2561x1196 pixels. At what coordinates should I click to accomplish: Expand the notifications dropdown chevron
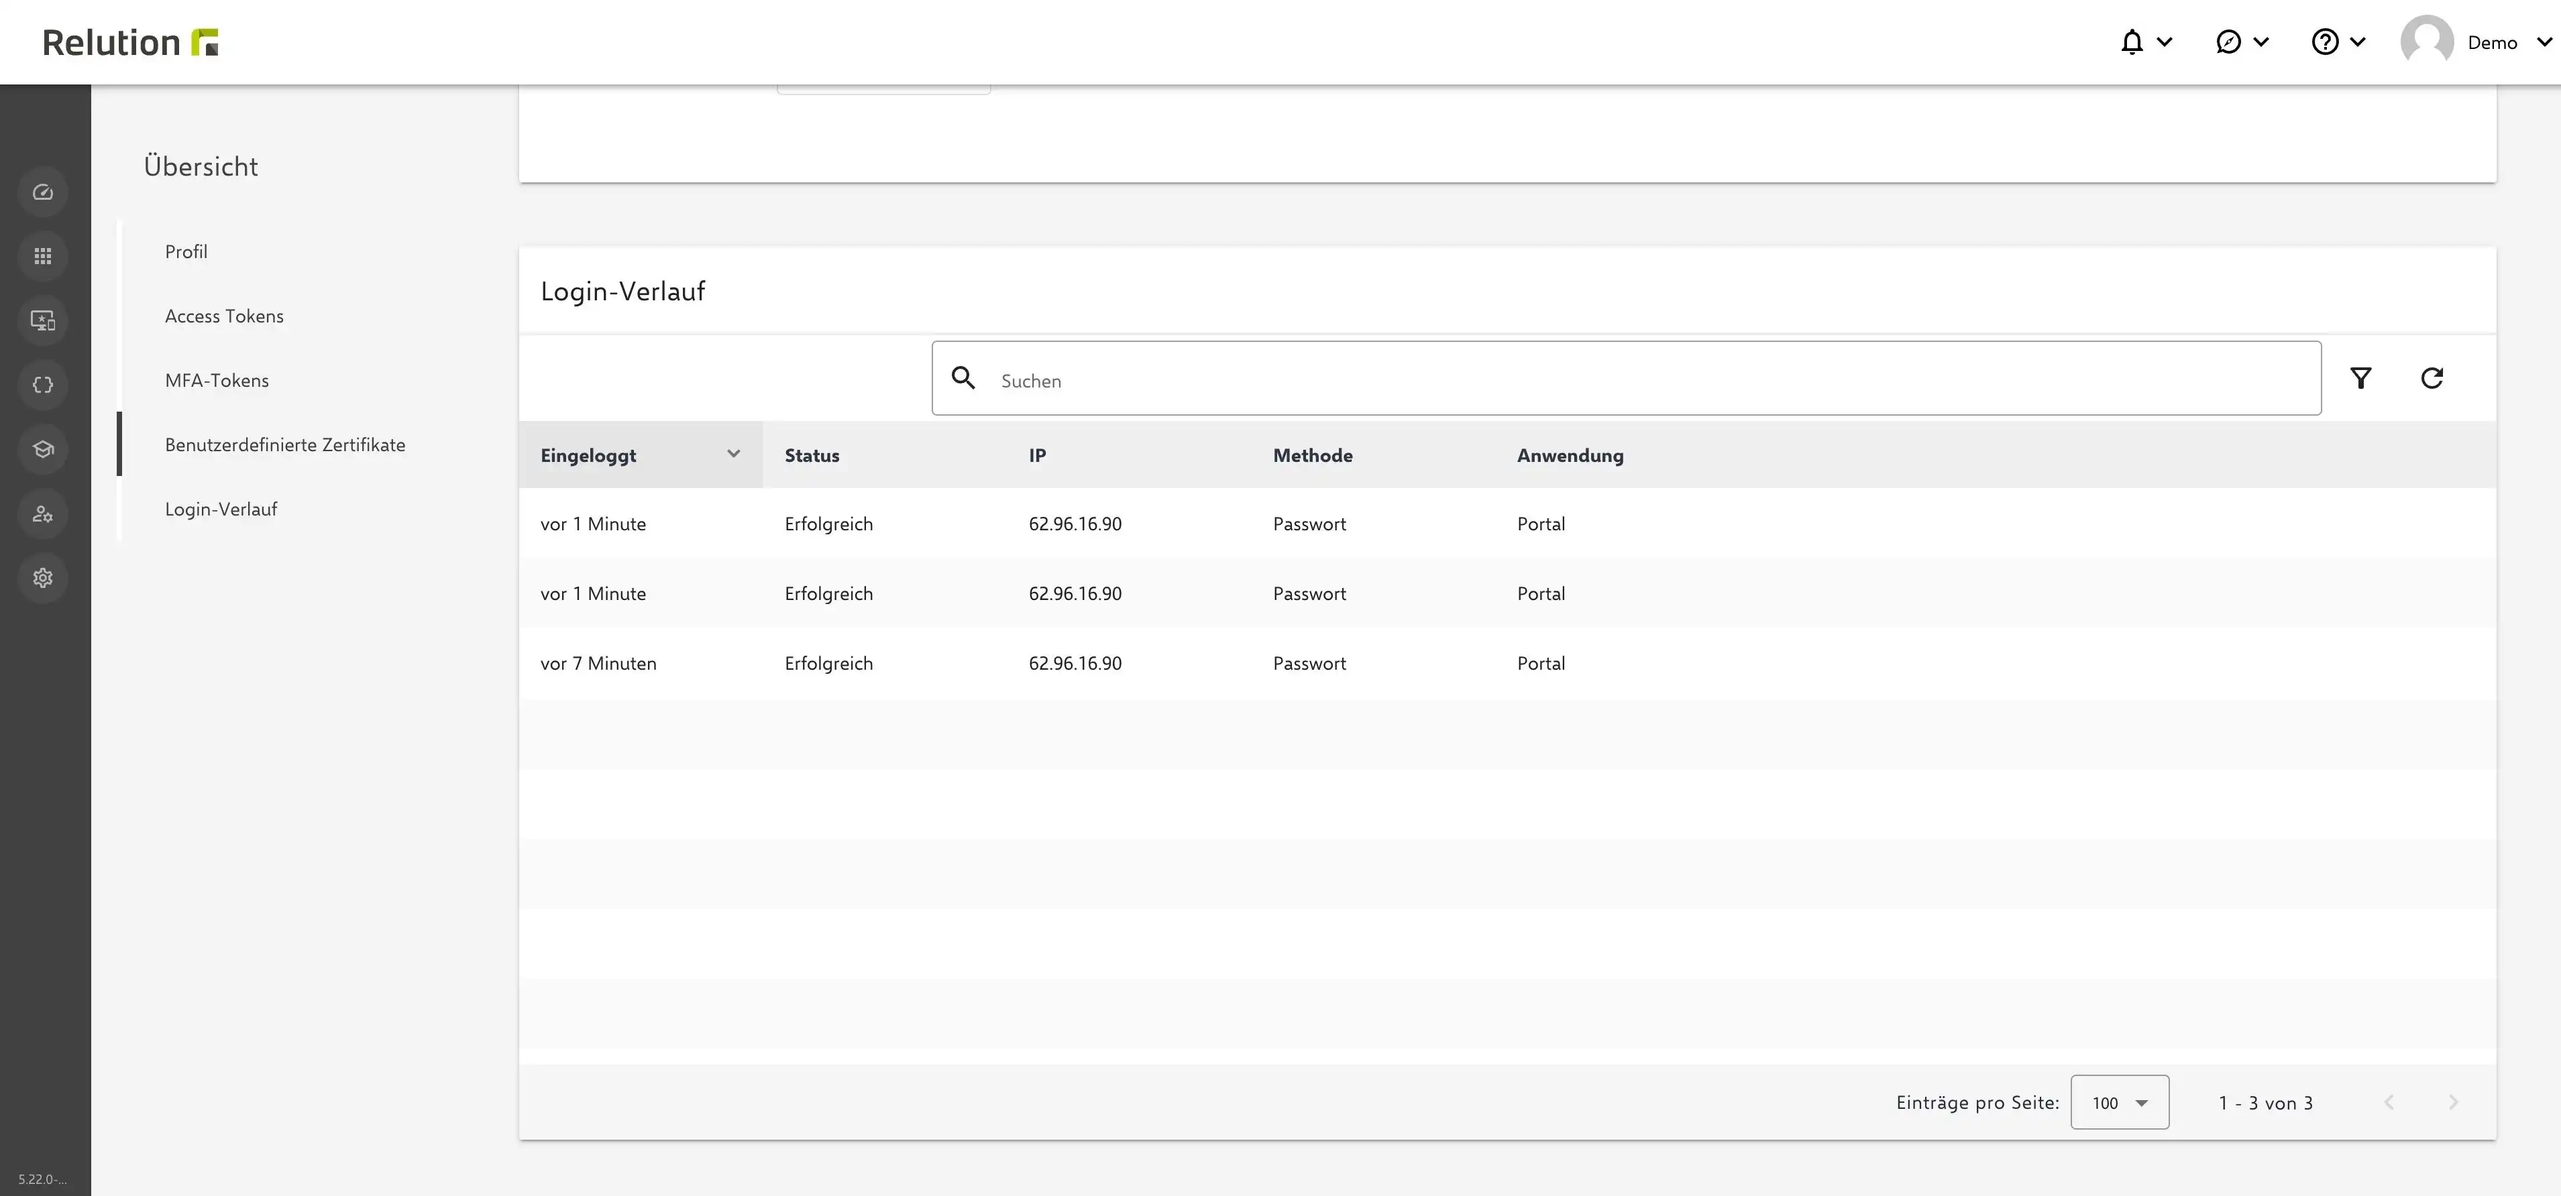tap(2165, 42)
